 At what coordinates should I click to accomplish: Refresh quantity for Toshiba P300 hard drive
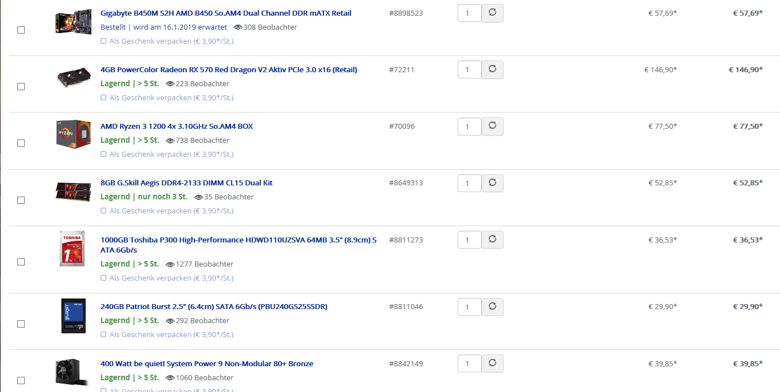click(492, 240)
